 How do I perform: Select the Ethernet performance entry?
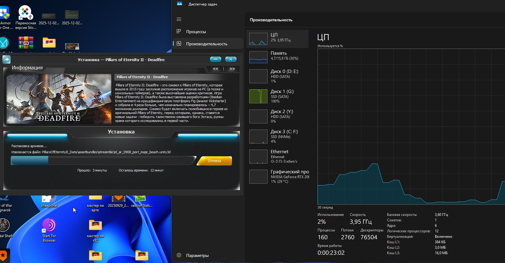pos(277,156)
